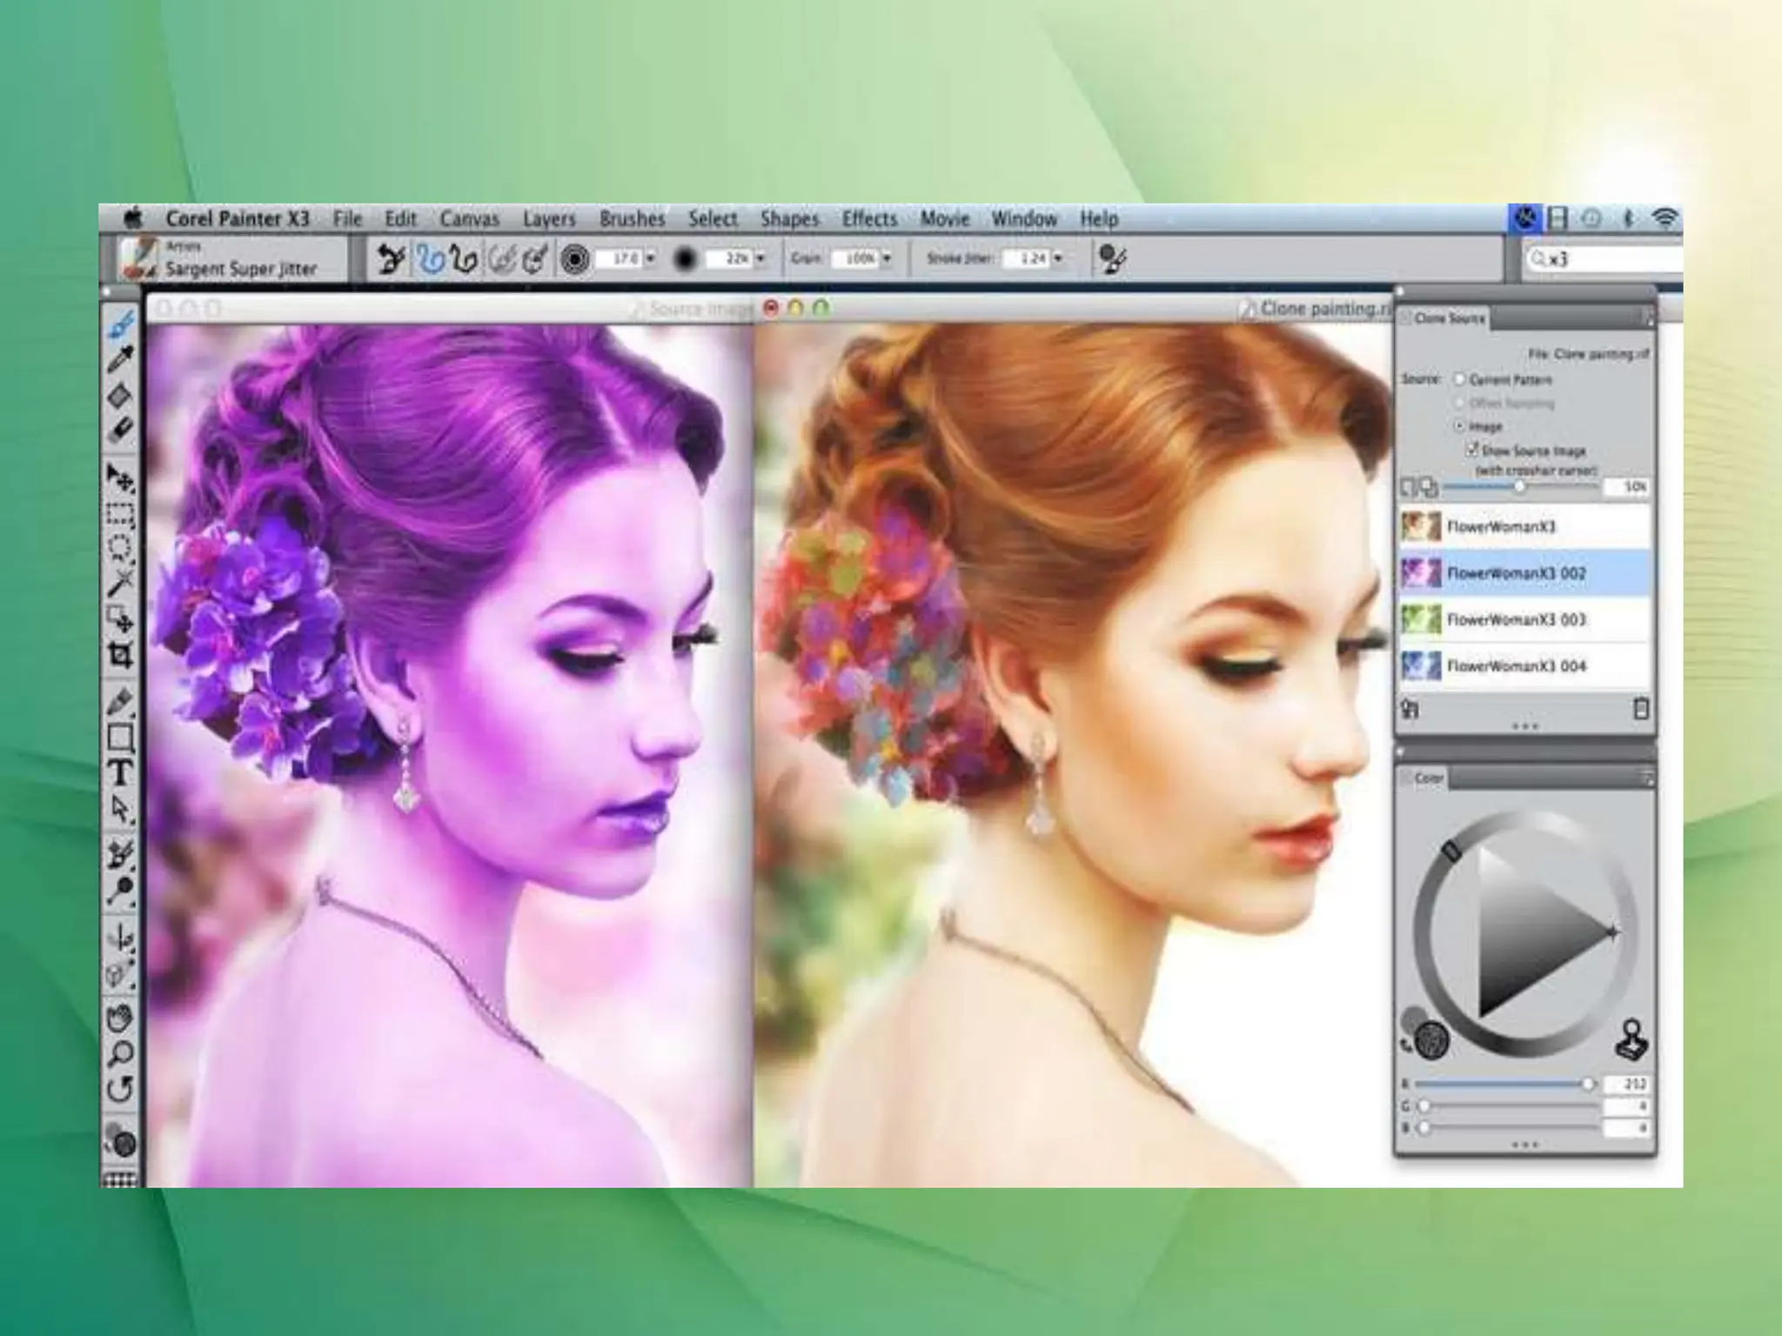Adjust the red (R) color slider
The image size is (1782, 1336).
pos(1587,1084)
